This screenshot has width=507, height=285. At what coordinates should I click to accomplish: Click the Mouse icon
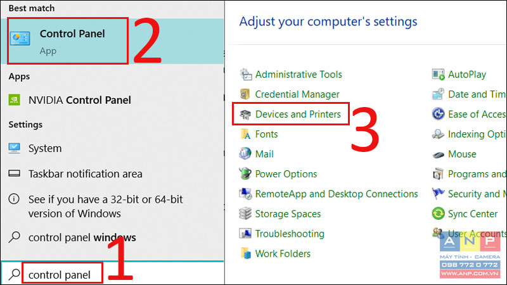coord(438,155)
